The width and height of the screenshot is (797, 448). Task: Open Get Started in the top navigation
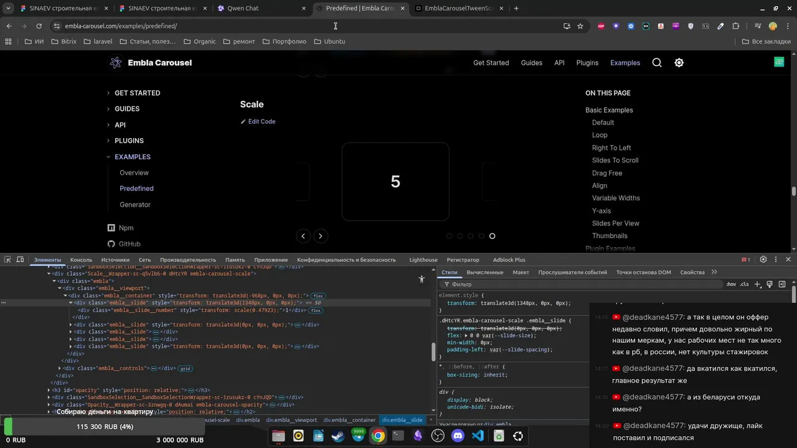pos(491,63)
